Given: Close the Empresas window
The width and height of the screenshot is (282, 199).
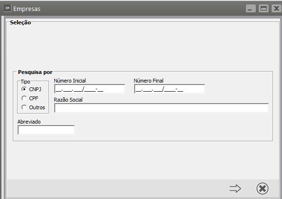Looking at the screenshot, I should click(276, 9).
